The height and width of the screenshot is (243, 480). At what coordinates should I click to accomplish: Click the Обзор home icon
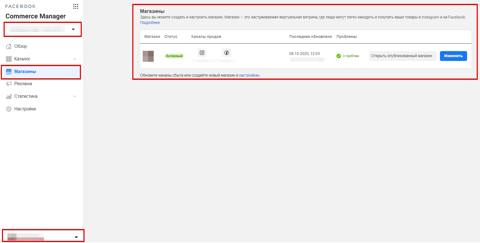pos(9,46)
